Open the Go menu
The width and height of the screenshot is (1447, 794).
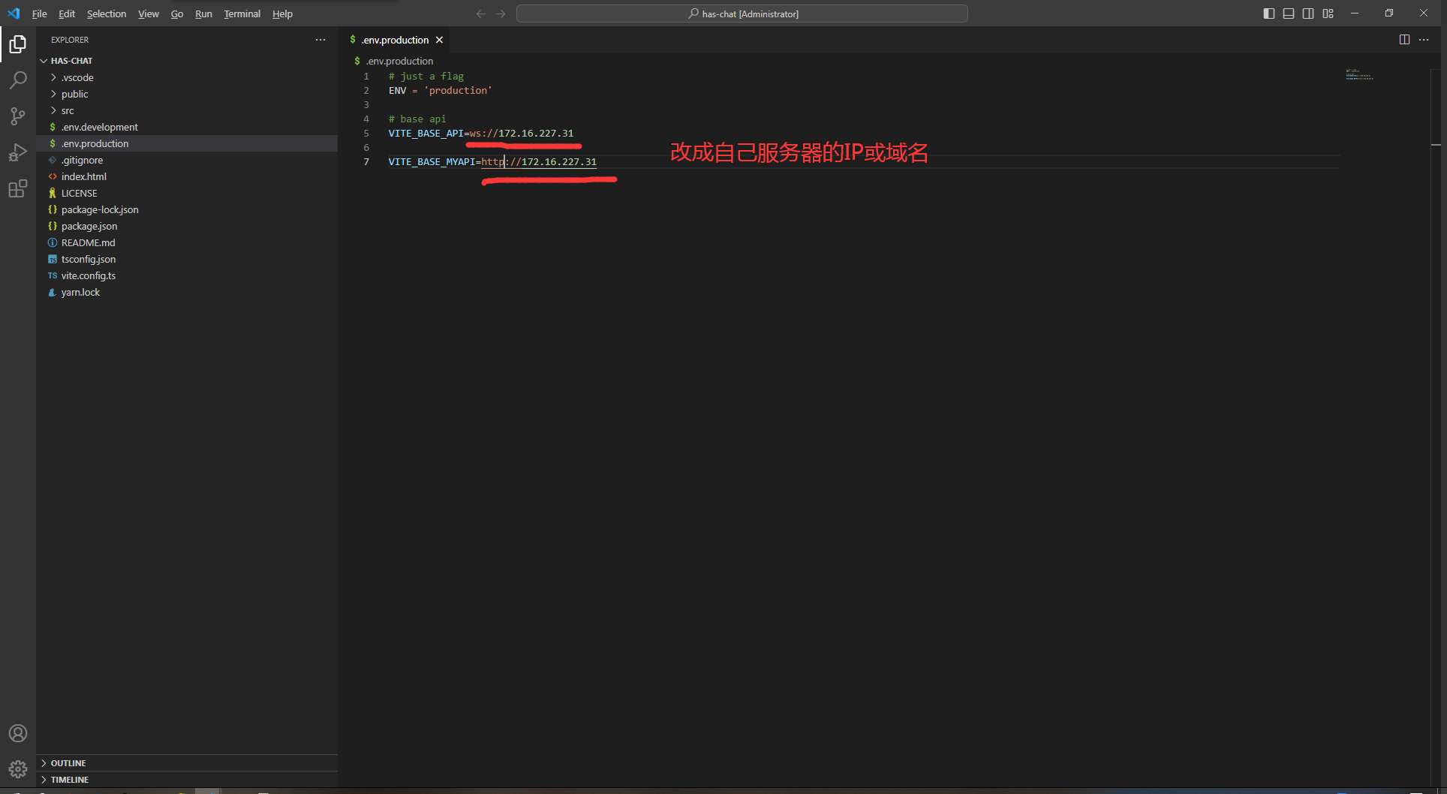tap(177, 14)
